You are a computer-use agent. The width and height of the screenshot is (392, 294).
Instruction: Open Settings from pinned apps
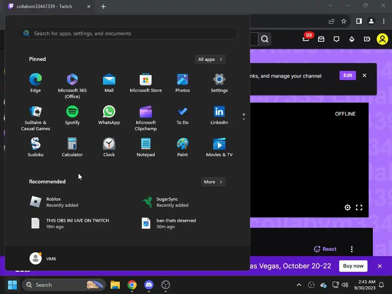[219, 83]
